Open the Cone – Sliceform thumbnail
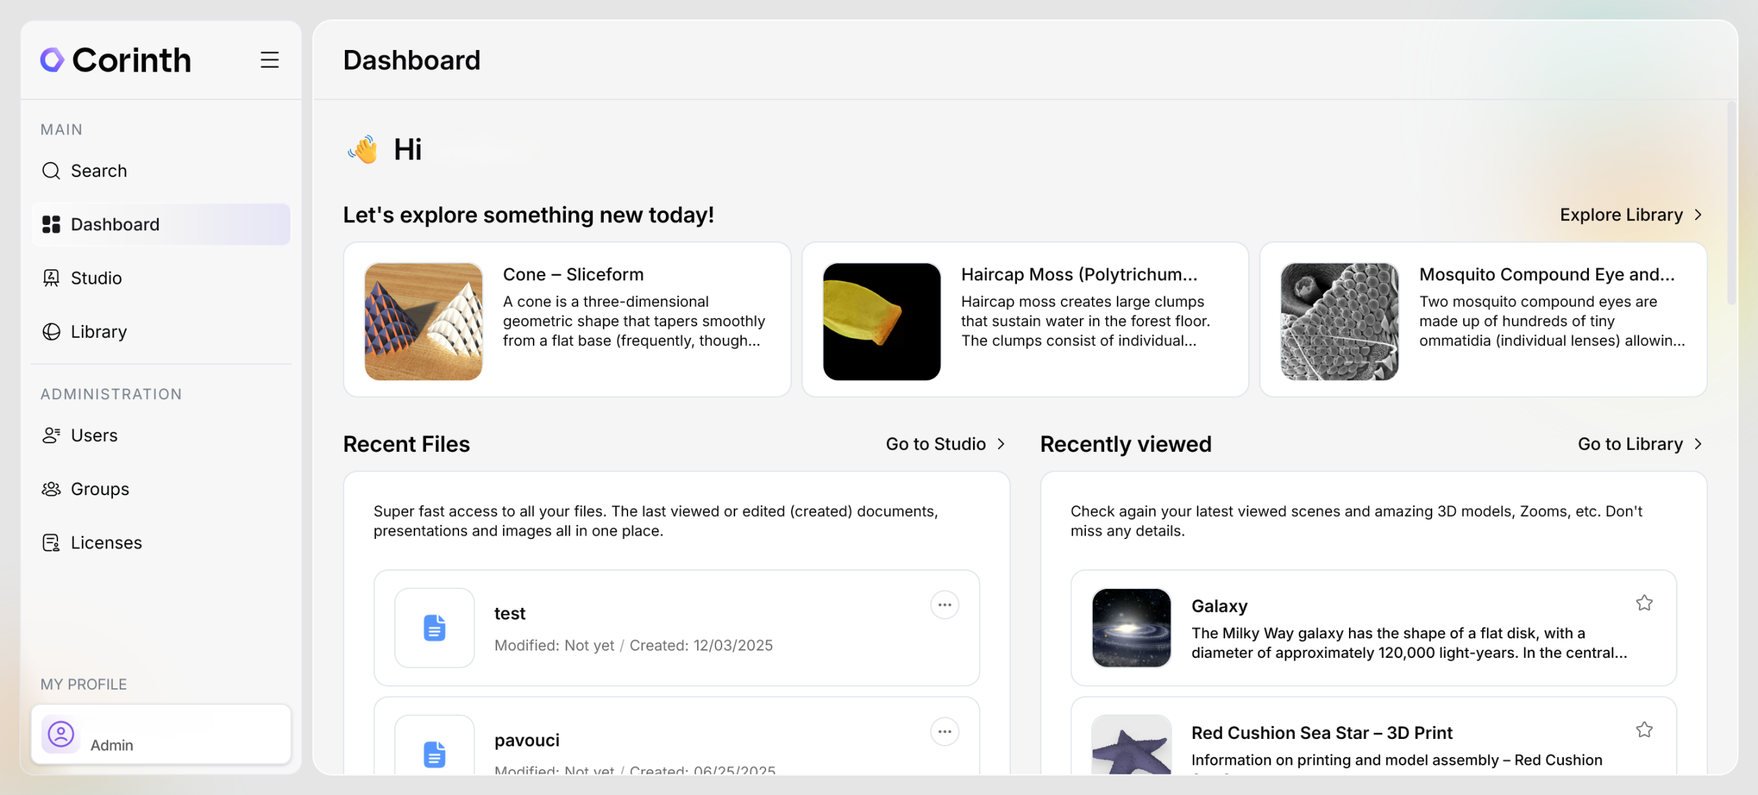1758x795 pixels. pos(424,321)
